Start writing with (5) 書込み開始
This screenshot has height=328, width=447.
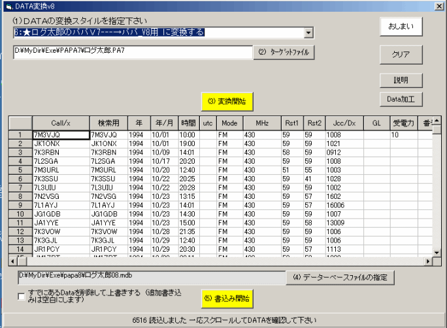[x=227, y=299]
